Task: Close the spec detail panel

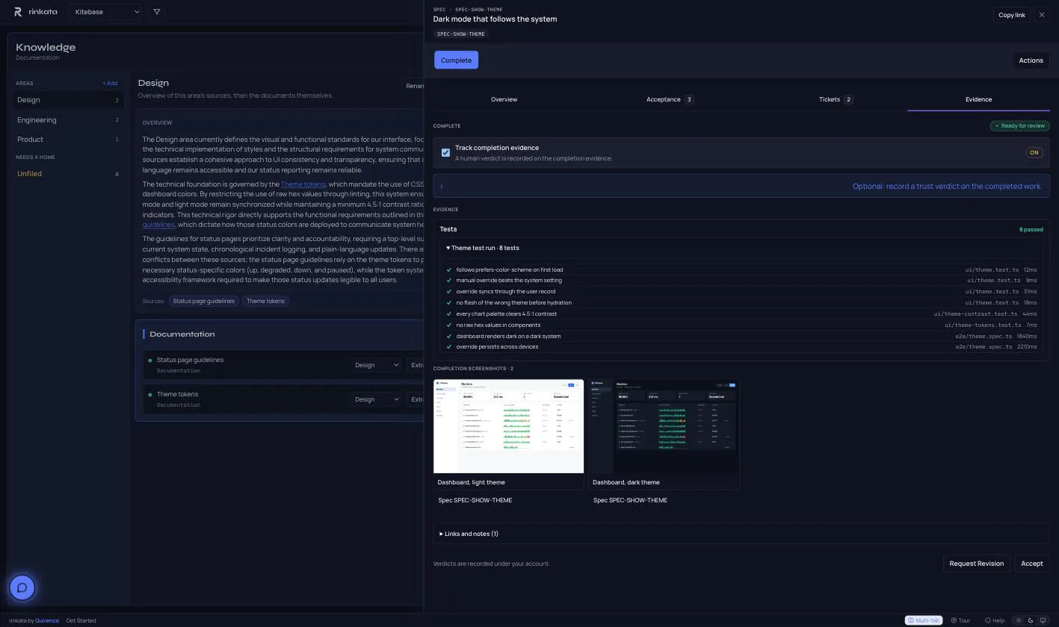Action: [x=1042, y=15]
